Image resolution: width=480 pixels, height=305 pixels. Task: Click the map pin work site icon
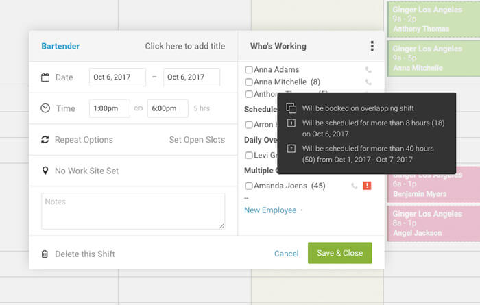click(x=45, y=171)
